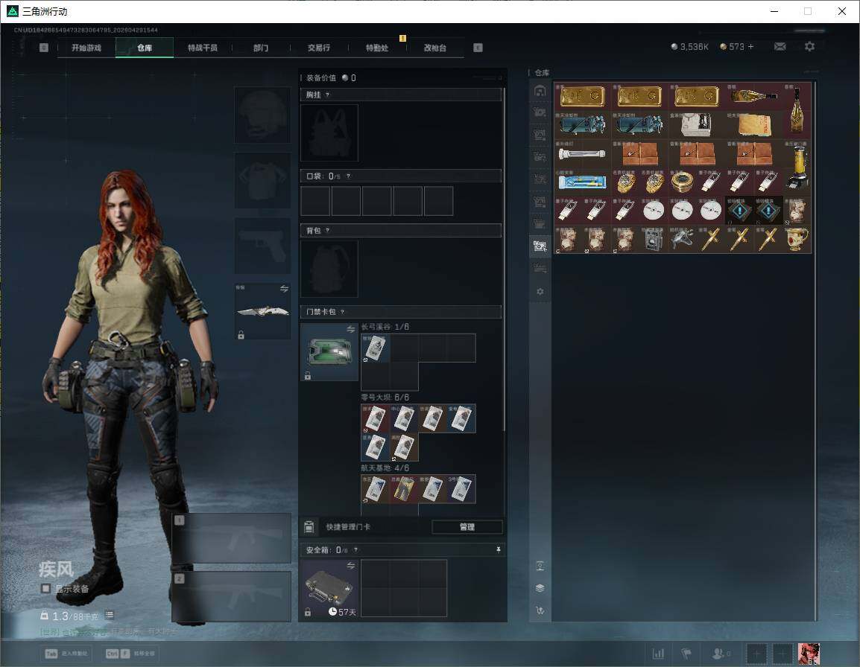860x667 pixels.
Task: Select the empty chest rig slot
Action: [x=329, y=133]
